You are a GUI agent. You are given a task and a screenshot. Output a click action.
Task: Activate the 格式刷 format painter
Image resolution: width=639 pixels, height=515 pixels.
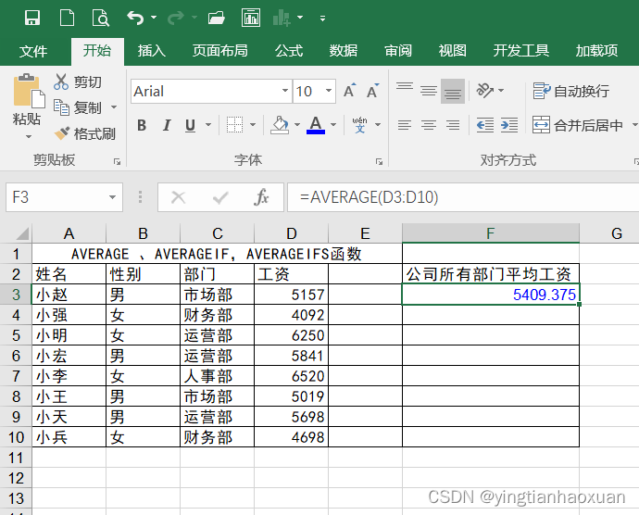point(85,133)
